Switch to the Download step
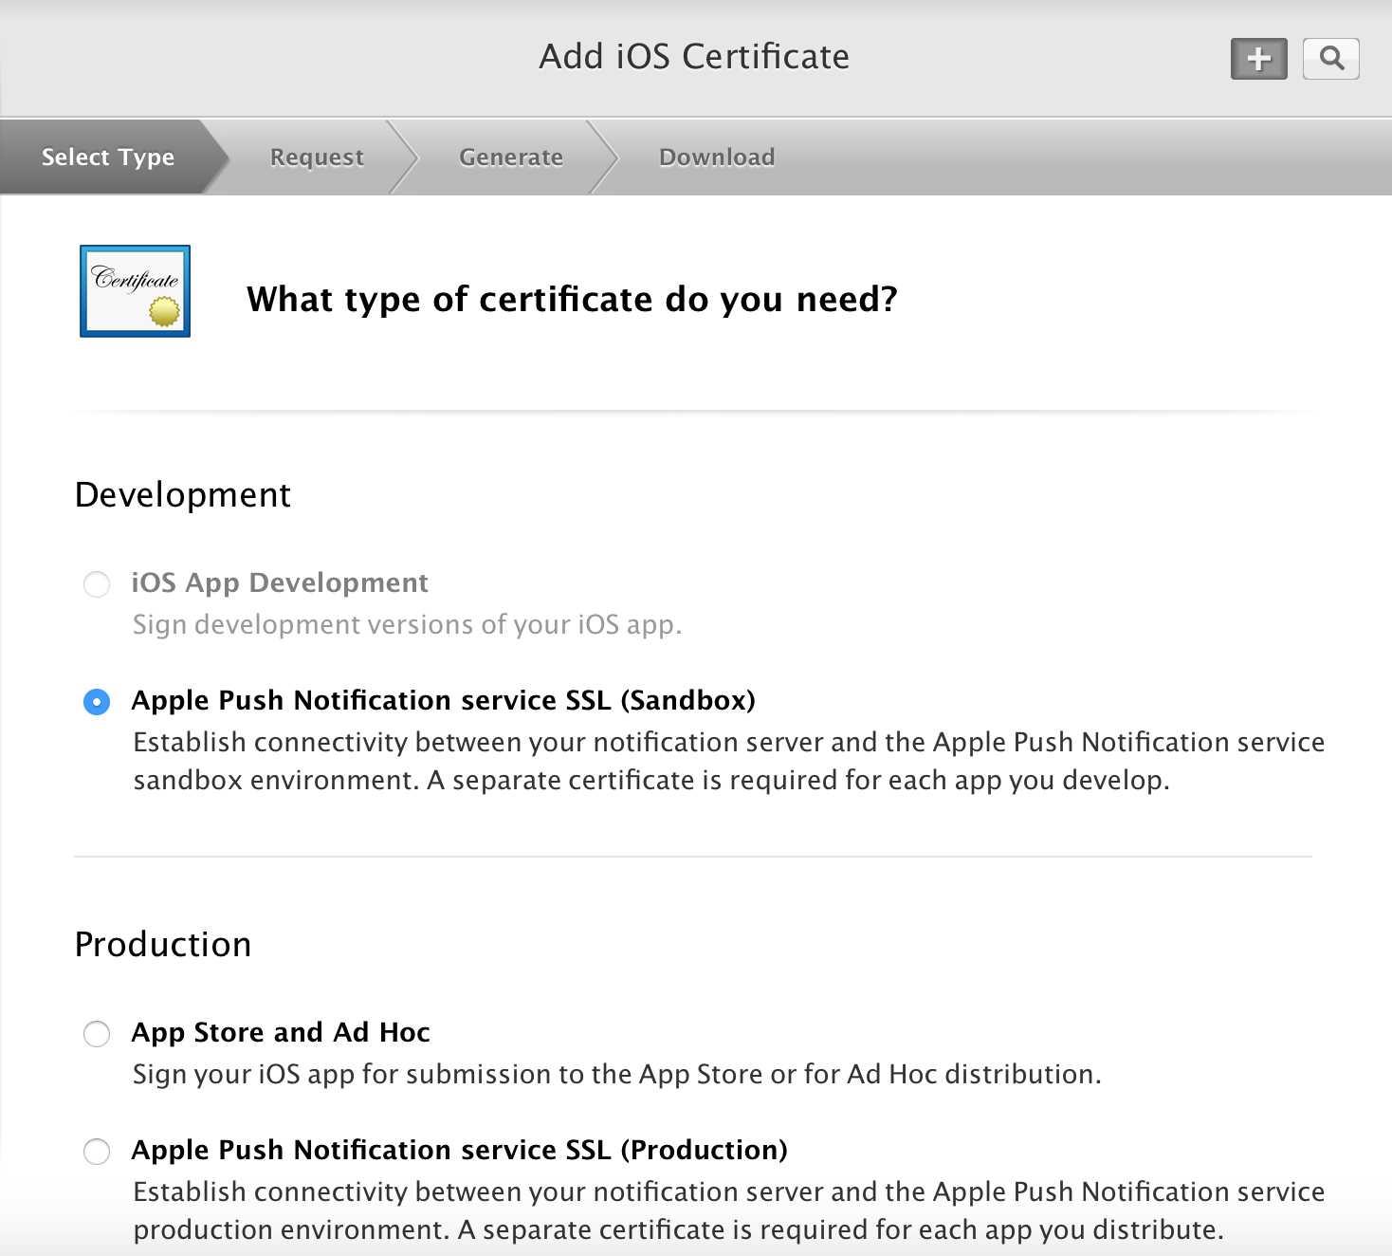This screenshot has width=1392, height=1256. tap(716, 157)
